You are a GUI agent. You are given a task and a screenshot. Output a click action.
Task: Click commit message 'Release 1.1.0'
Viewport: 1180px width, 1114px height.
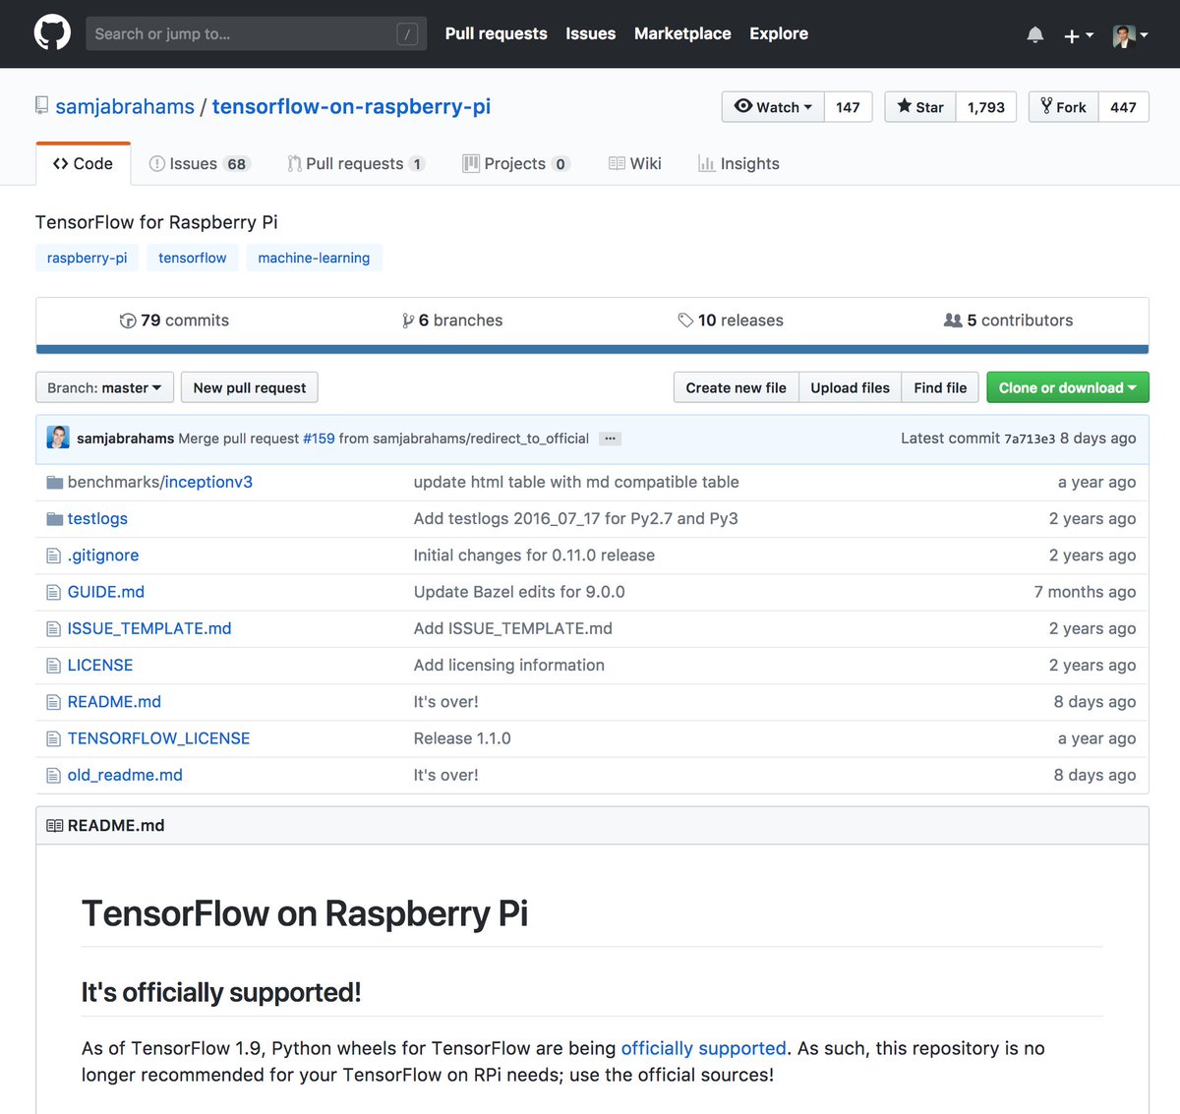coord(462,738)
